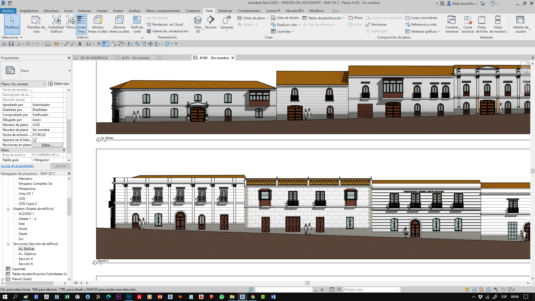Toggle select elements by face

click(x=489, y=290)
